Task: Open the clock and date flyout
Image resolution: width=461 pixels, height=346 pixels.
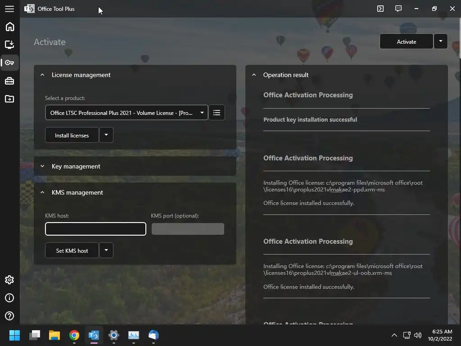Action: point(440,335)
